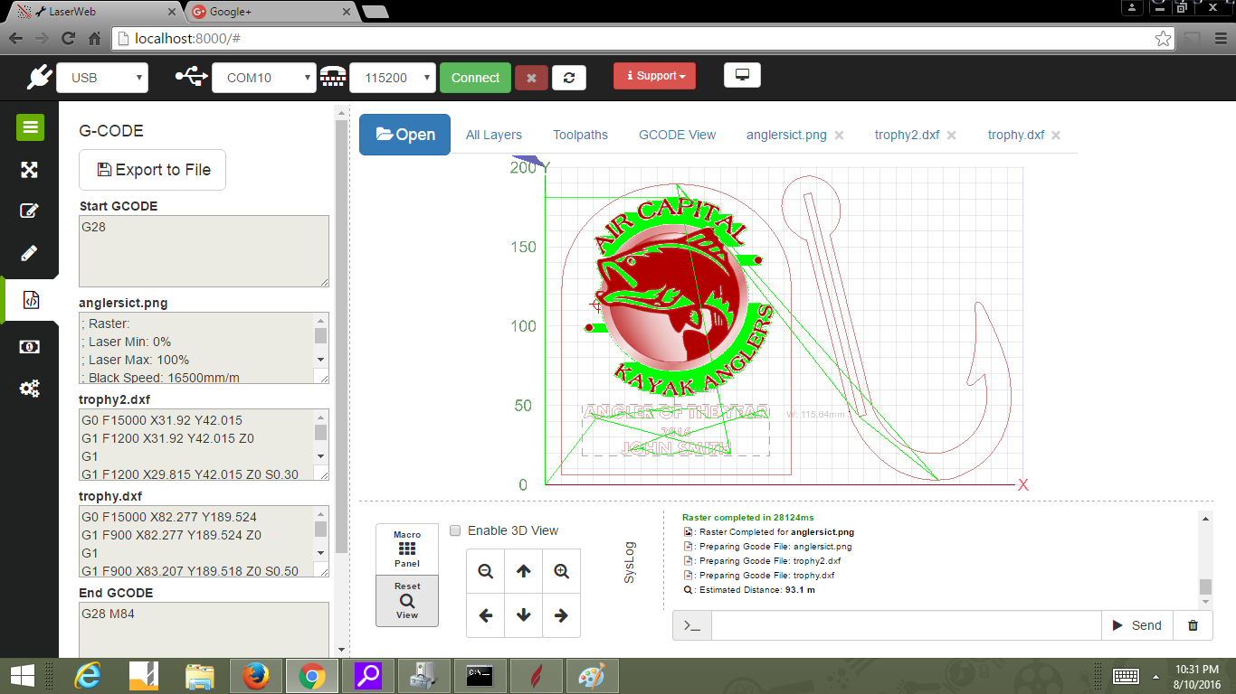Click the browser reload icon
Image resolution: width=1236 pixels, height=694 pixels.
(x=68, y=39)
